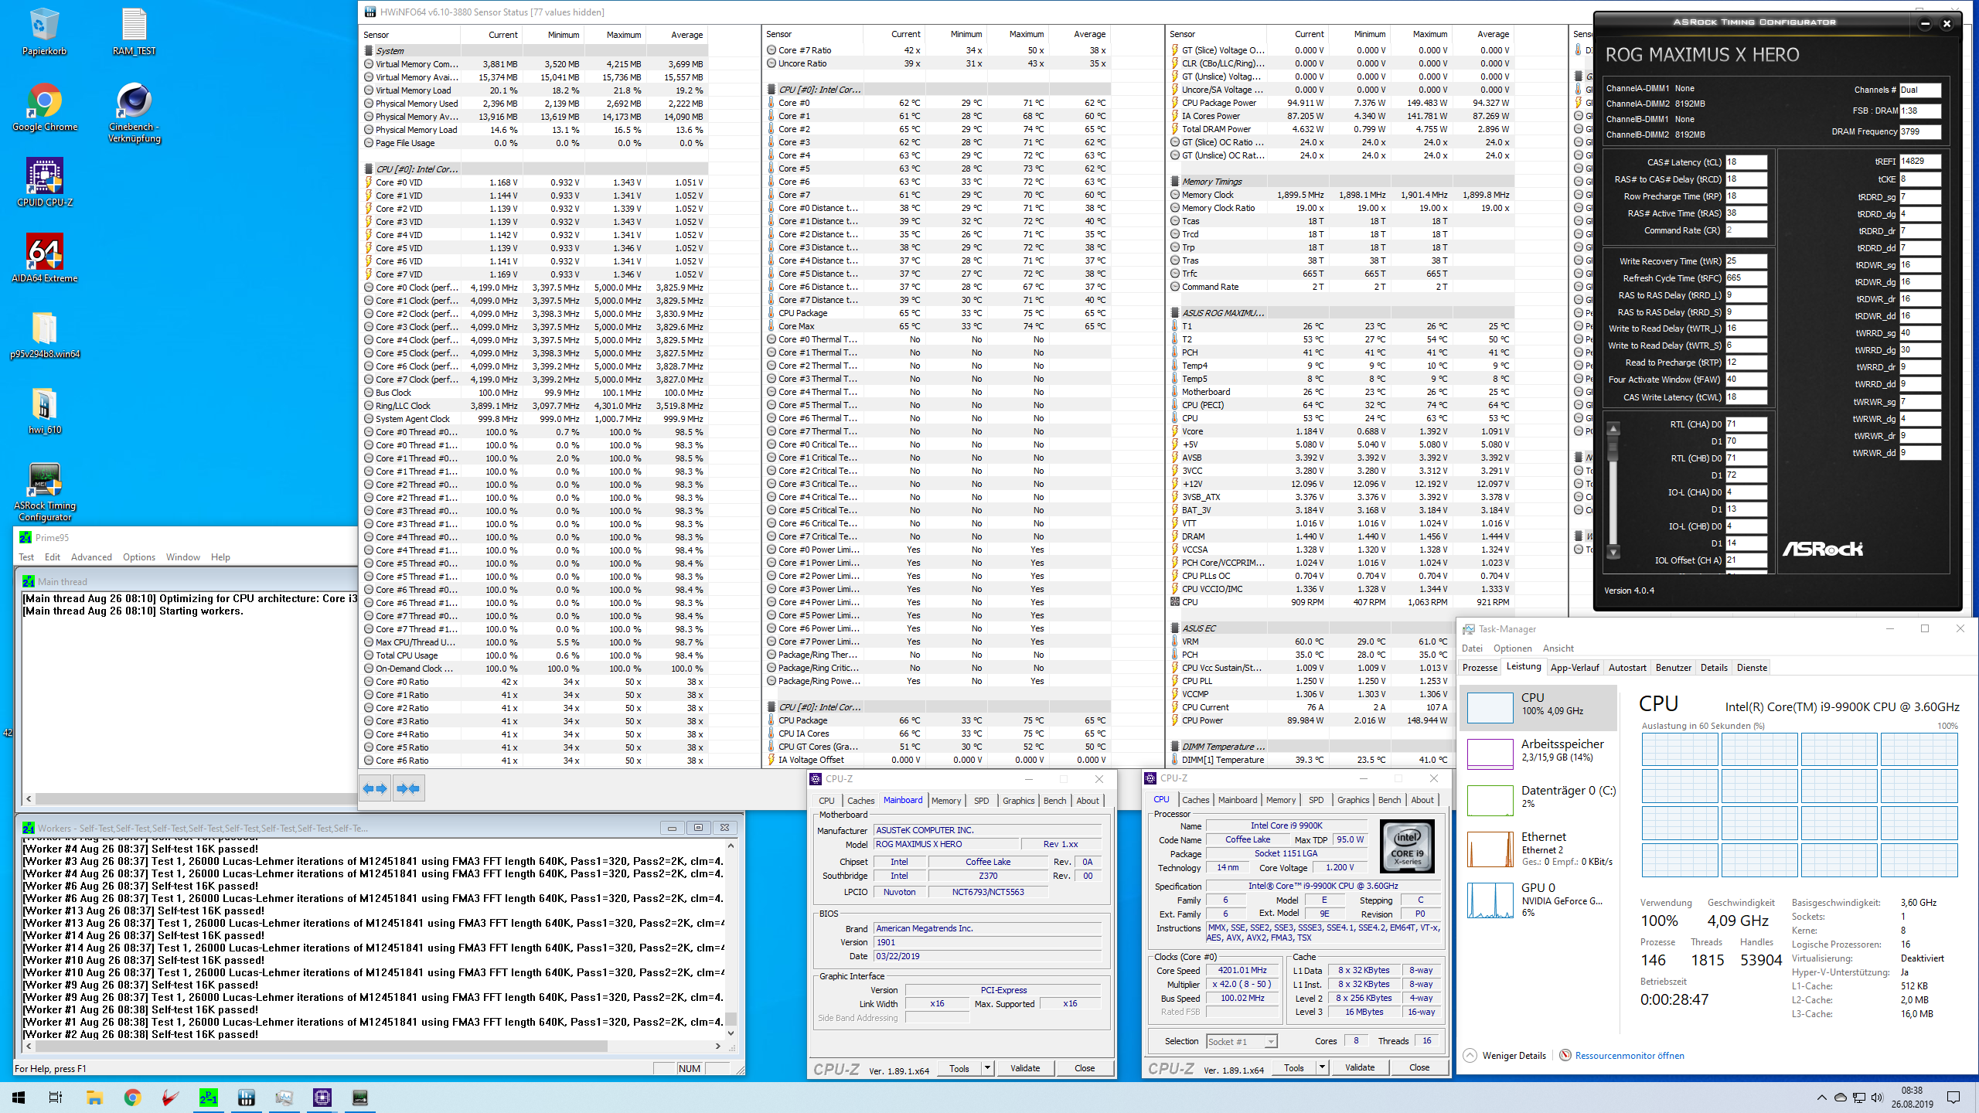Image resolution: width=1979 pixels, height=1113 pixels.
Task: Click Validate in the CPU-Z CPU window
Action: 1359,1068
